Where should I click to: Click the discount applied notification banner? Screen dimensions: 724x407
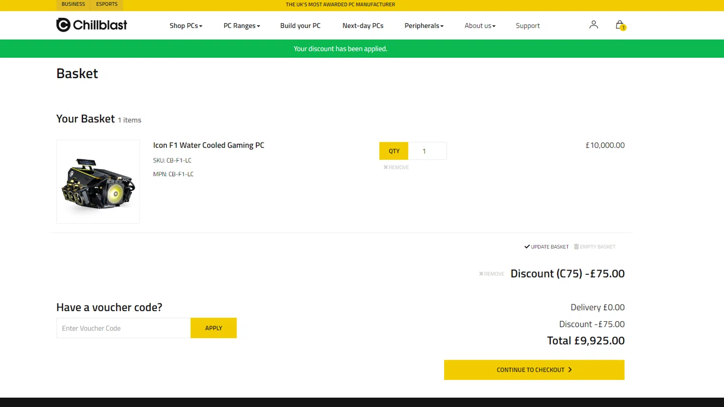[362, 49]
